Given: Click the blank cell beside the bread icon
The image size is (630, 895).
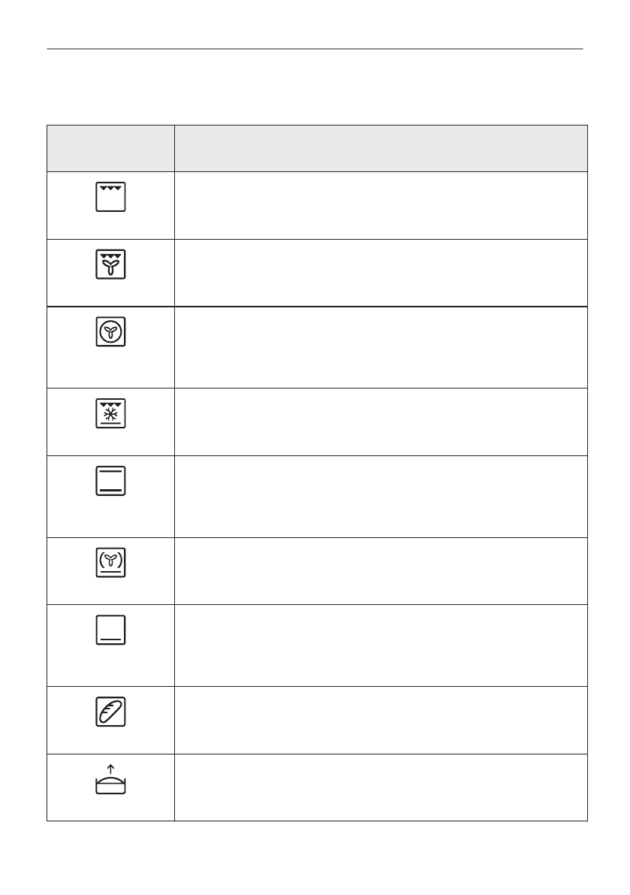Looking at the screenshot, I should coord(380,719).
